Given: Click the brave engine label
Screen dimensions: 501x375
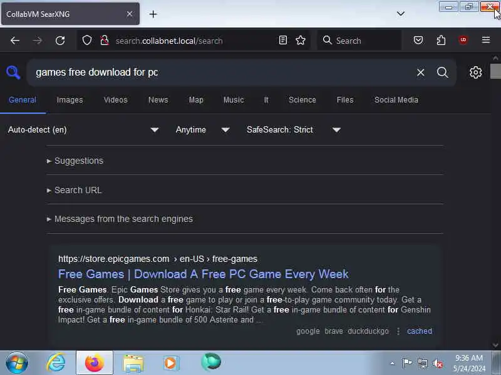Looking at the screenshot, I should pyautogui.click(x=334, y=331).
